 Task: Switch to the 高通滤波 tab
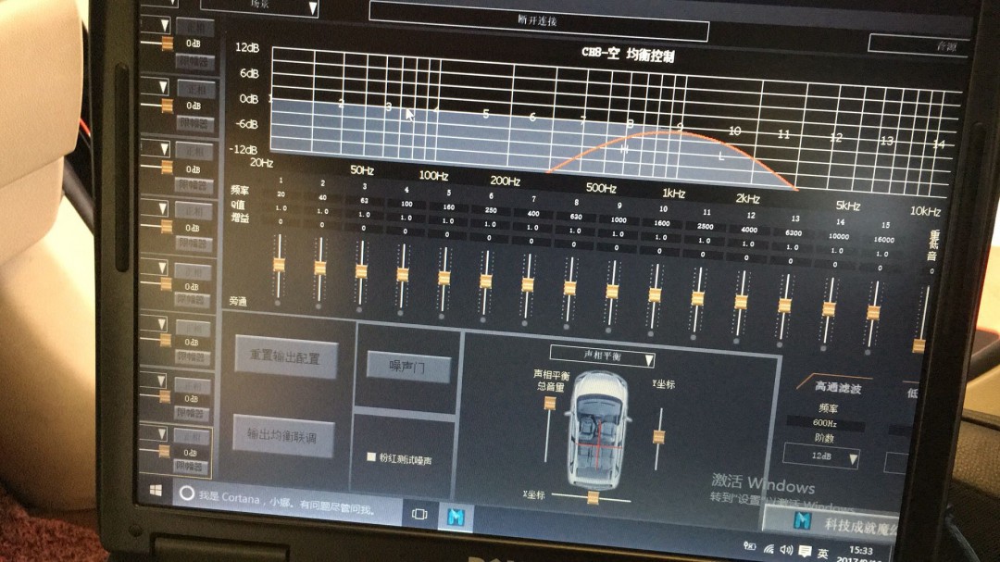tap(837, 387)
